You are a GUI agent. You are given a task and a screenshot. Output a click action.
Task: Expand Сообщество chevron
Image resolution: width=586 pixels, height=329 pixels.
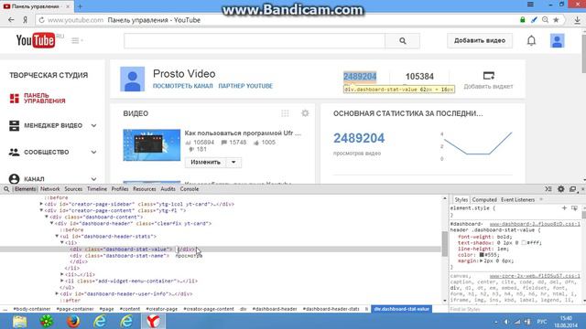click(x=93, y=153)
